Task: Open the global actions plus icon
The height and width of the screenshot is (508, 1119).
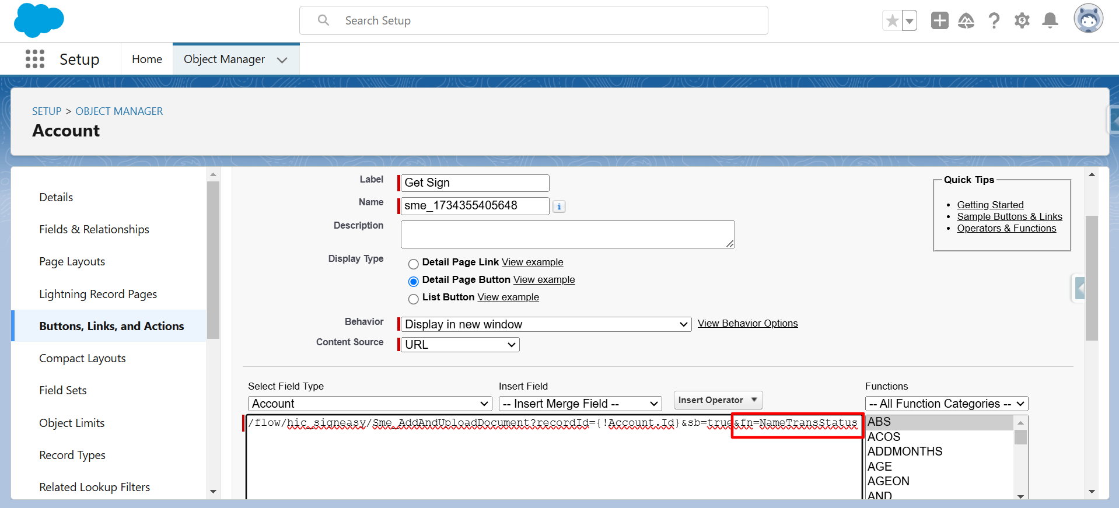Action: pos(939,20)
